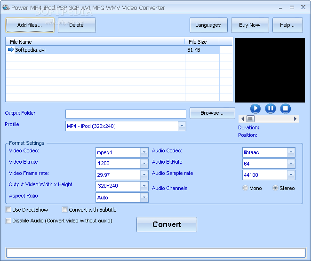The image size is (311, 261).
Task: Check Disable Audio option
Action: (8, 221)
